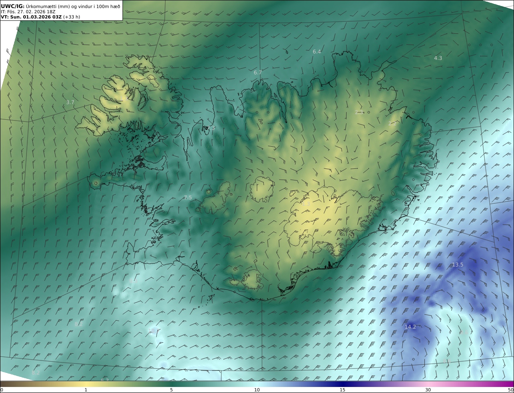Click the colour scale tick label 1
Screen dimensions: 514x393
[86, 390]
